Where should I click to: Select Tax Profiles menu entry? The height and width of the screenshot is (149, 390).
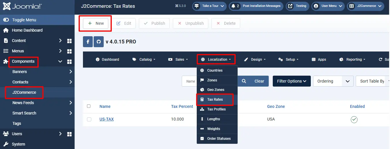(217, 109)
